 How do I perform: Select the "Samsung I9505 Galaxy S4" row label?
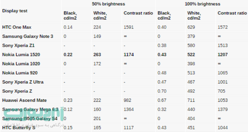click(30, 119)
